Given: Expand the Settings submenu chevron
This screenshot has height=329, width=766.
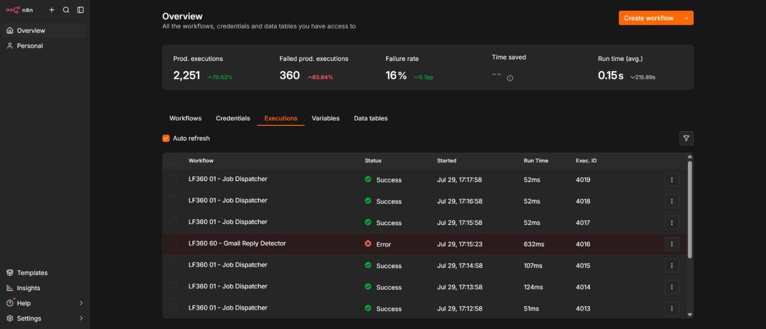Looking at the screenshot, I should [81, 318].
